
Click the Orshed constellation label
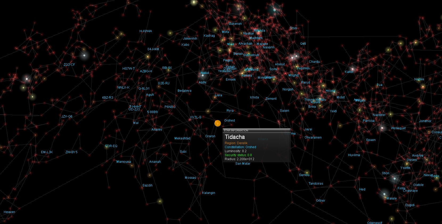230,121
